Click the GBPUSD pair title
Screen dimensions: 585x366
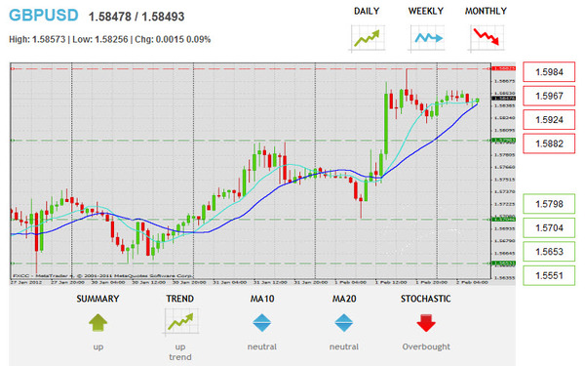point(44,16)
